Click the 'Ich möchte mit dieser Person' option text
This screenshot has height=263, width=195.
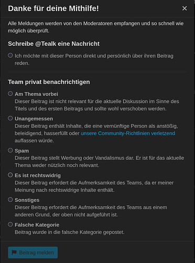(94, 59)
